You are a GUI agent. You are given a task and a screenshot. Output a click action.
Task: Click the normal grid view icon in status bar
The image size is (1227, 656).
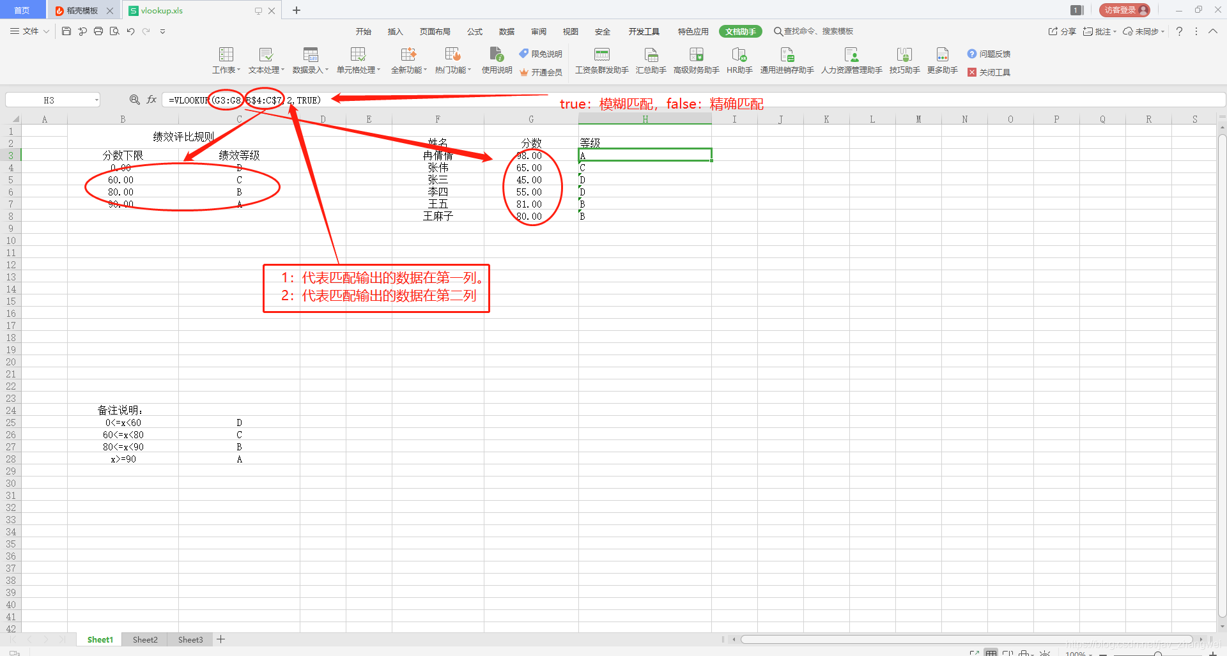tap(991, 653)
